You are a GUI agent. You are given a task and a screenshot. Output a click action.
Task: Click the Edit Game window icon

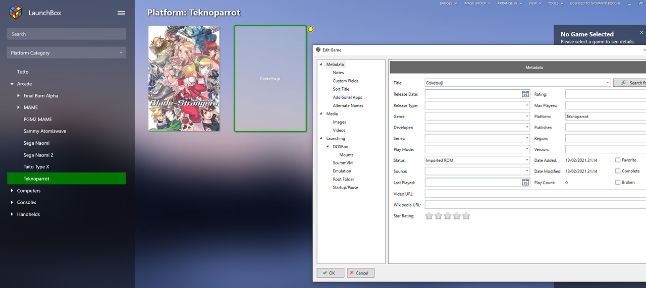pyautogui.click(x=318, y=50)
